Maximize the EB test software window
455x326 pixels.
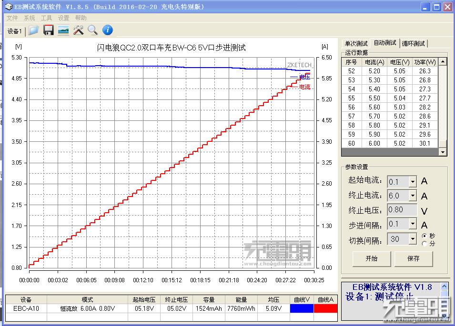tap(436, 7)
